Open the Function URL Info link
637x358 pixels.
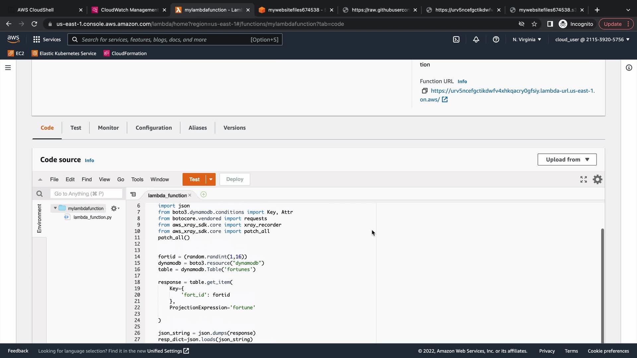coord(462,82)
